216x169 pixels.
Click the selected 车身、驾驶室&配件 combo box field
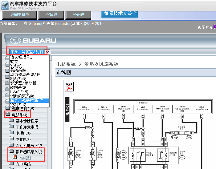pos(27,52)
